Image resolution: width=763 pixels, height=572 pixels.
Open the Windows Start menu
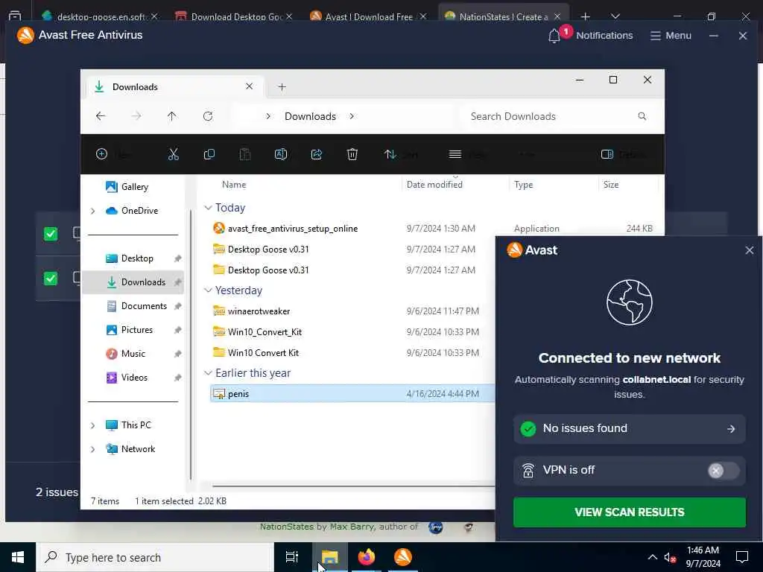click(18, 557)
